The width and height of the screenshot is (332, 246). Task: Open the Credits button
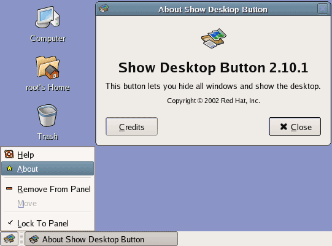click(132, 126)
